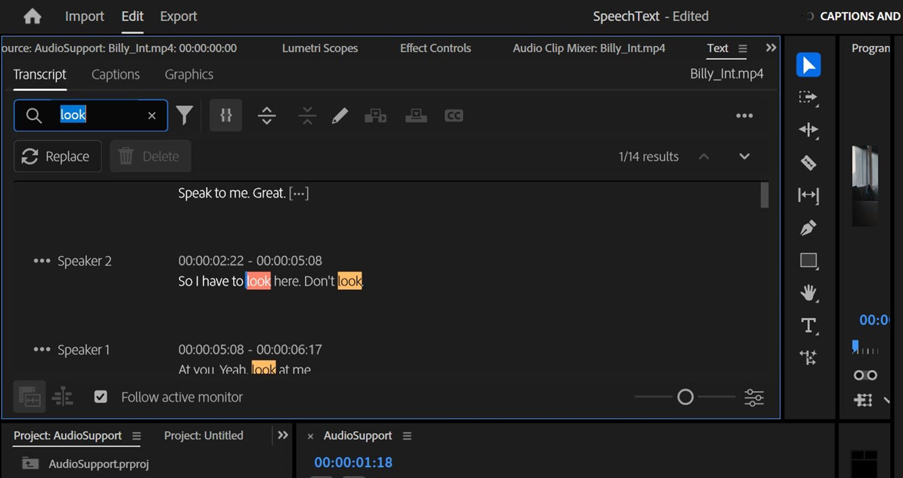The height and width of the screenshot is (478, 903).
Task: Toggle the auto-scroll transcript icon
Action: [63, 397]
